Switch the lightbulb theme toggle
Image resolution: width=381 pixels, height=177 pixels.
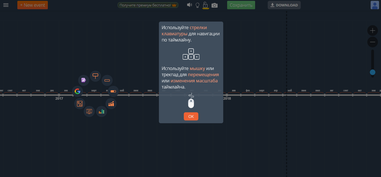(197, 5)
